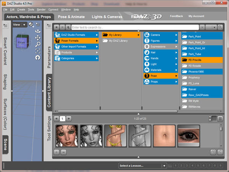Click the reset view arrow icon

[38, 58]
